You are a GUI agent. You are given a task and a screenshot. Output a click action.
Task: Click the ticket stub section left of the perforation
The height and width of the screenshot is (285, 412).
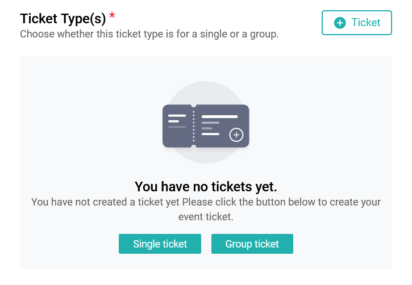tap(177, 126)
